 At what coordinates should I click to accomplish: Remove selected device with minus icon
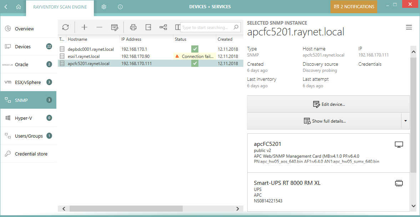click(x=99, y=27)
